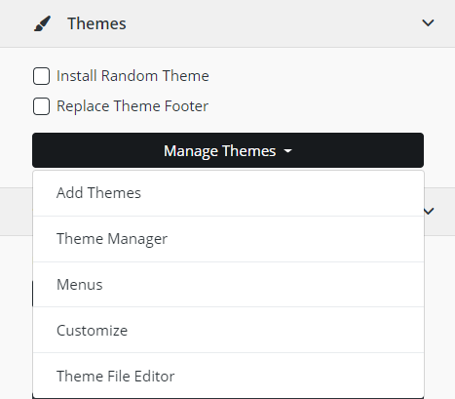455x399 pixels.
Task: Tick the Replace Theme Footer checkbox
Action: pyautogui.click(x=41, y=106)
